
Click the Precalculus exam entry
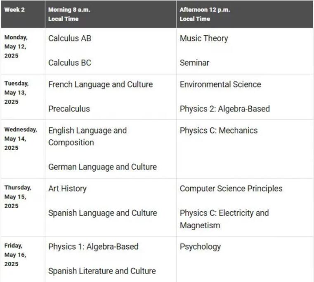pos(69,109)
